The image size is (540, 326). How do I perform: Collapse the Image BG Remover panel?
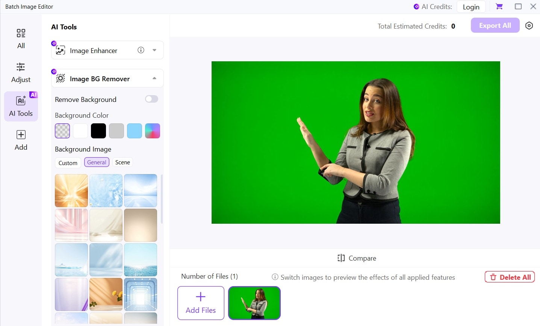click(x=154, y=78)
